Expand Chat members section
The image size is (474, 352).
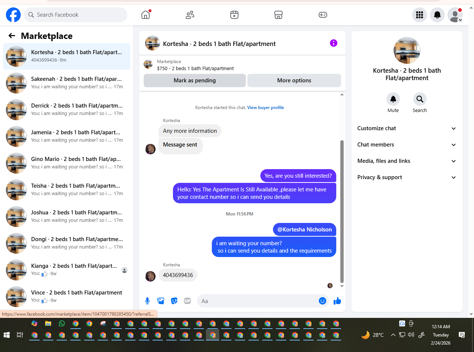(407, 145)
